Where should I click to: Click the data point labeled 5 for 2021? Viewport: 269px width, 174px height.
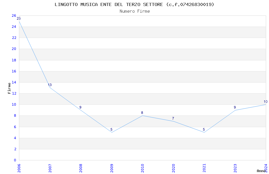pyautogui.click(x=204, y=129)
